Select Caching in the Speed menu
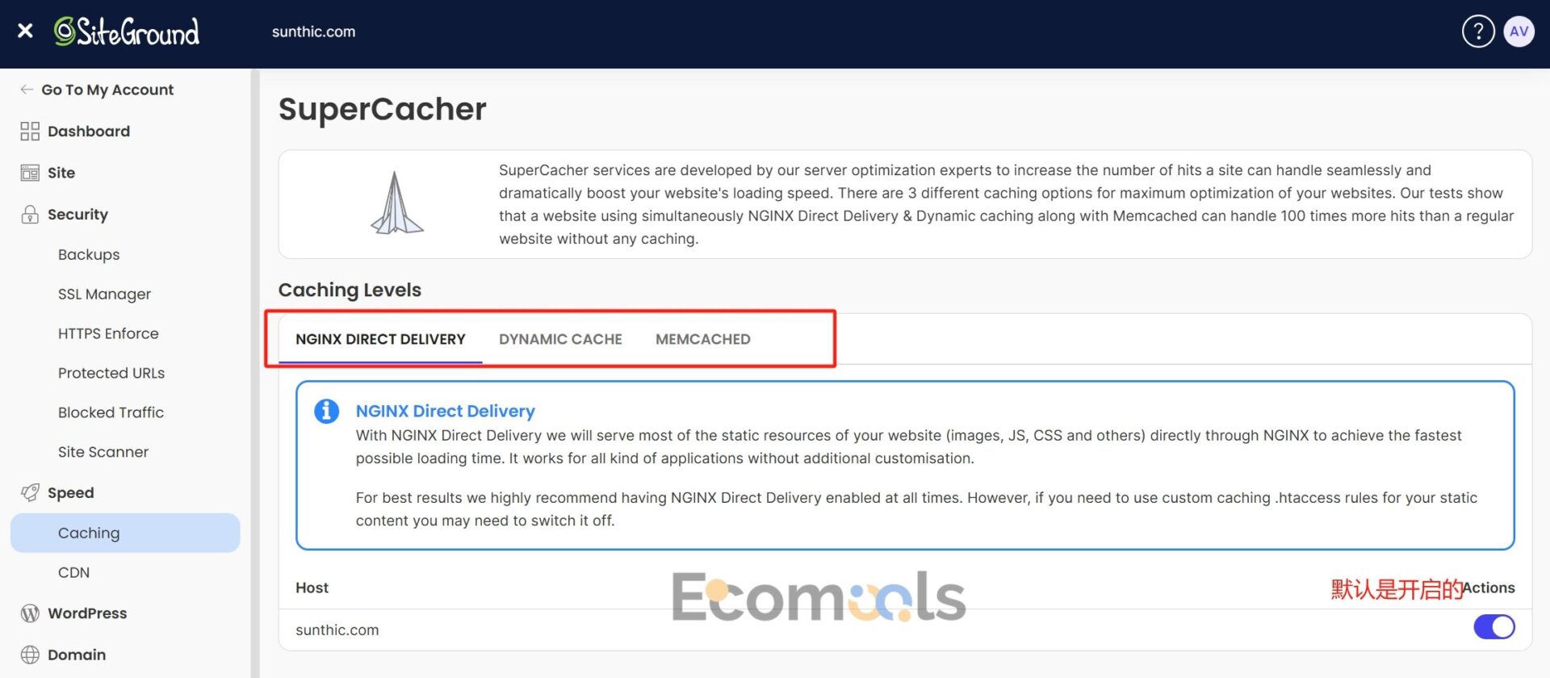Viewport: 1550px width, 678px height. point(125,533)
